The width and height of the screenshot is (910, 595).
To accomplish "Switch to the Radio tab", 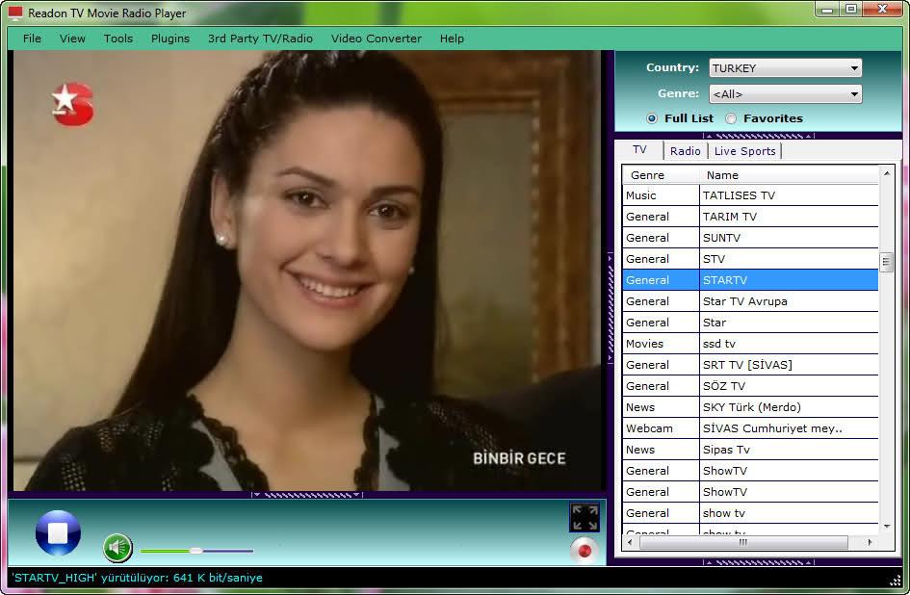I will (685, 151).
